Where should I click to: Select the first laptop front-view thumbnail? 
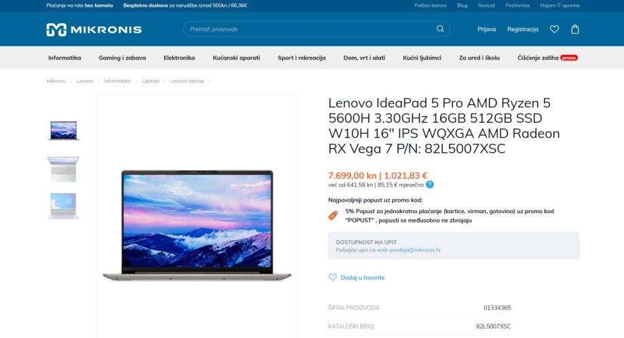coord(63,130)
